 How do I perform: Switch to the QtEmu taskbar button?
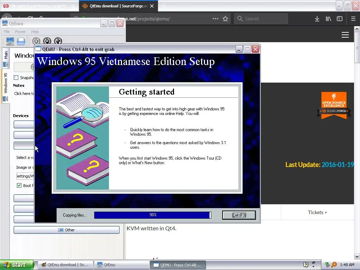[x=122, y=265]
